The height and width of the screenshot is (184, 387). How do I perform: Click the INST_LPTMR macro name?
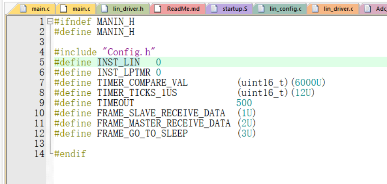tap(124, 72)
